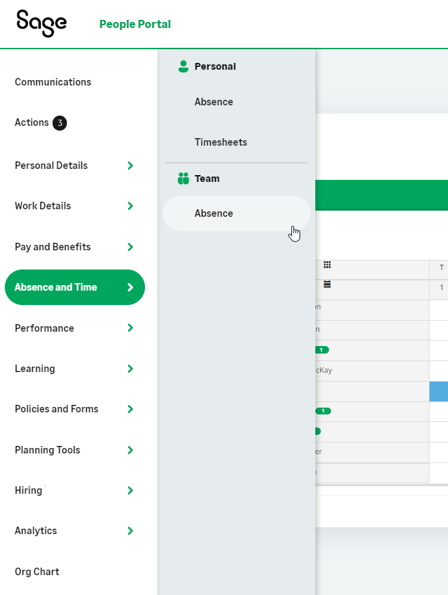Expand the Analytics chevron arrow

(x=130, y=531)
